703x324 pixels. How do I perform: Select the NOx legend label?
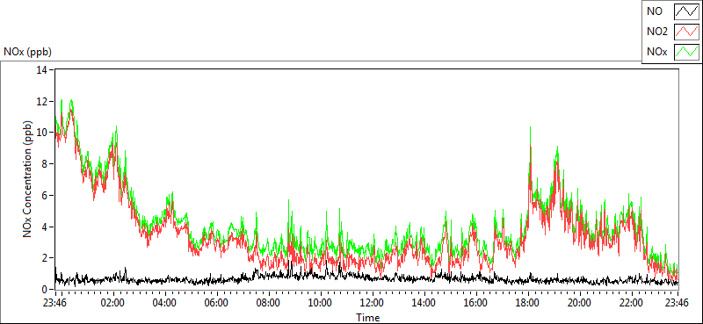coord(656,52)
